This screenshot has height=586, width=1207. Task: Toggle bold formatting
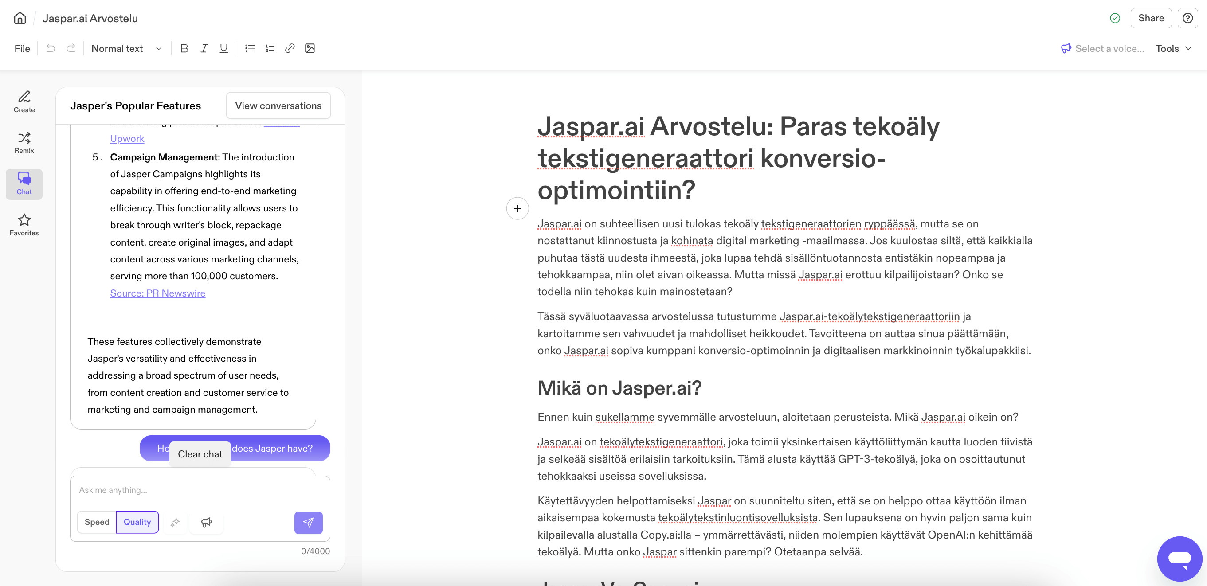[x=184, y=48]
